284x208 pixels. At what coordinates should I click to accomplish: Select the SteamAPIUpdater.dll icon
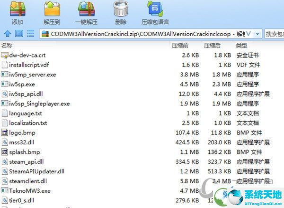point(5,171)
